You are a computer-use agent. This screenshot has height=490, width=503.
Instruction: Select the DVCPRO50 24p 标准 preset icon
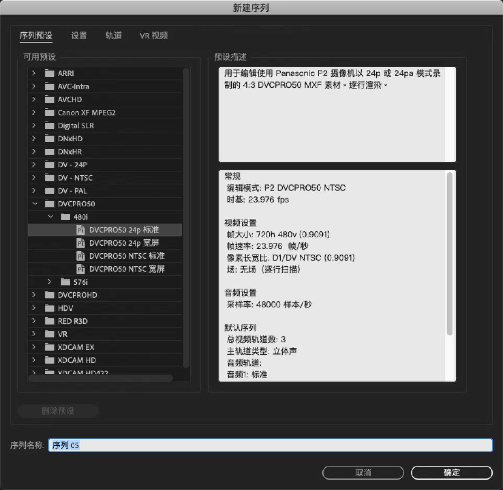(x=81, y=230)
